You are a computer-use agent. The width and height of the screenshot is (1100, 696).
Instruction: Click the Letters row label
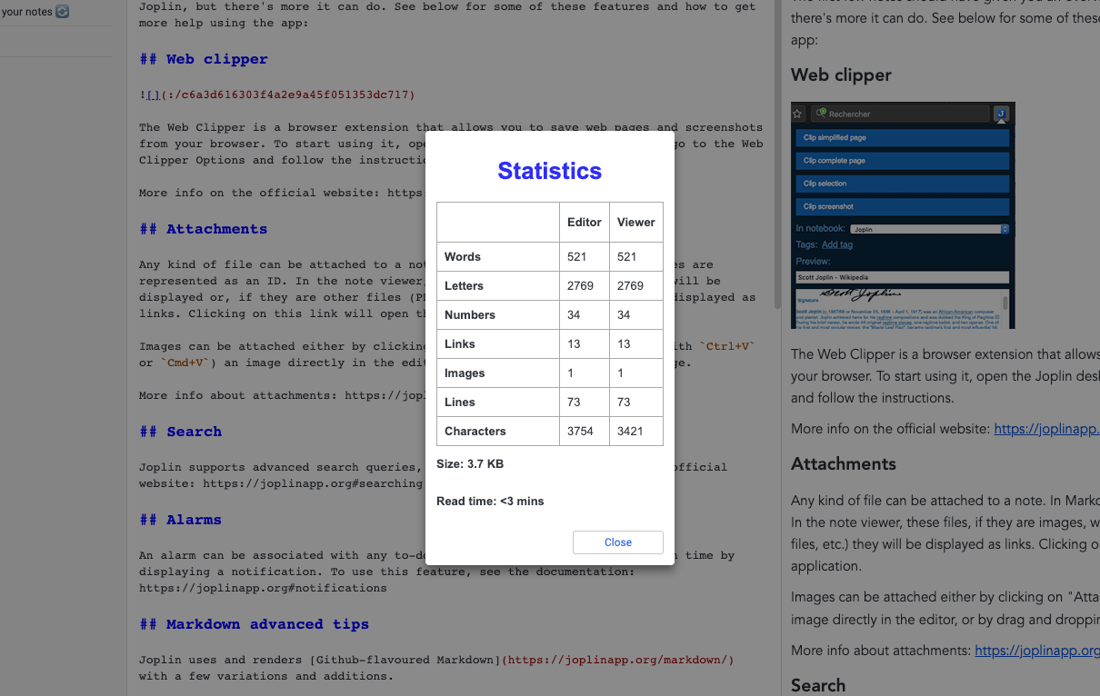tap(465, 286)
